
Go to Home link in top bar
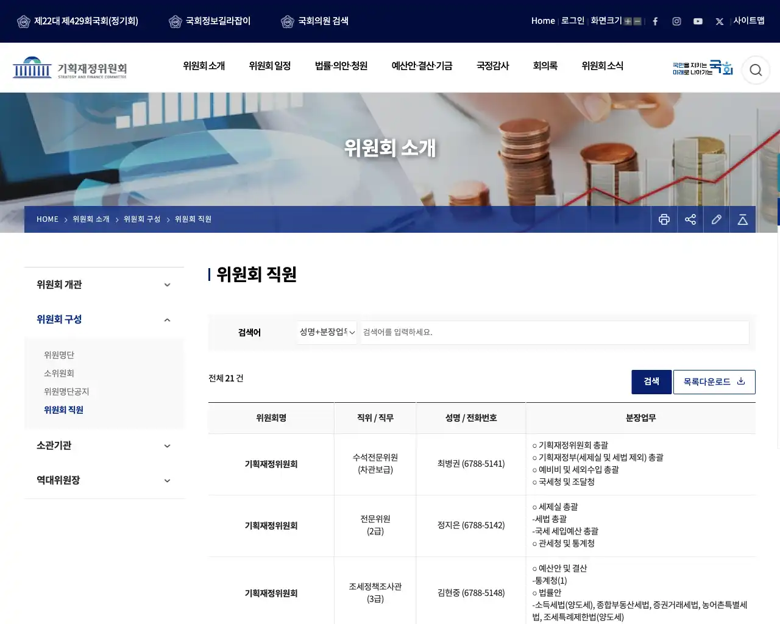coord(543,21)
